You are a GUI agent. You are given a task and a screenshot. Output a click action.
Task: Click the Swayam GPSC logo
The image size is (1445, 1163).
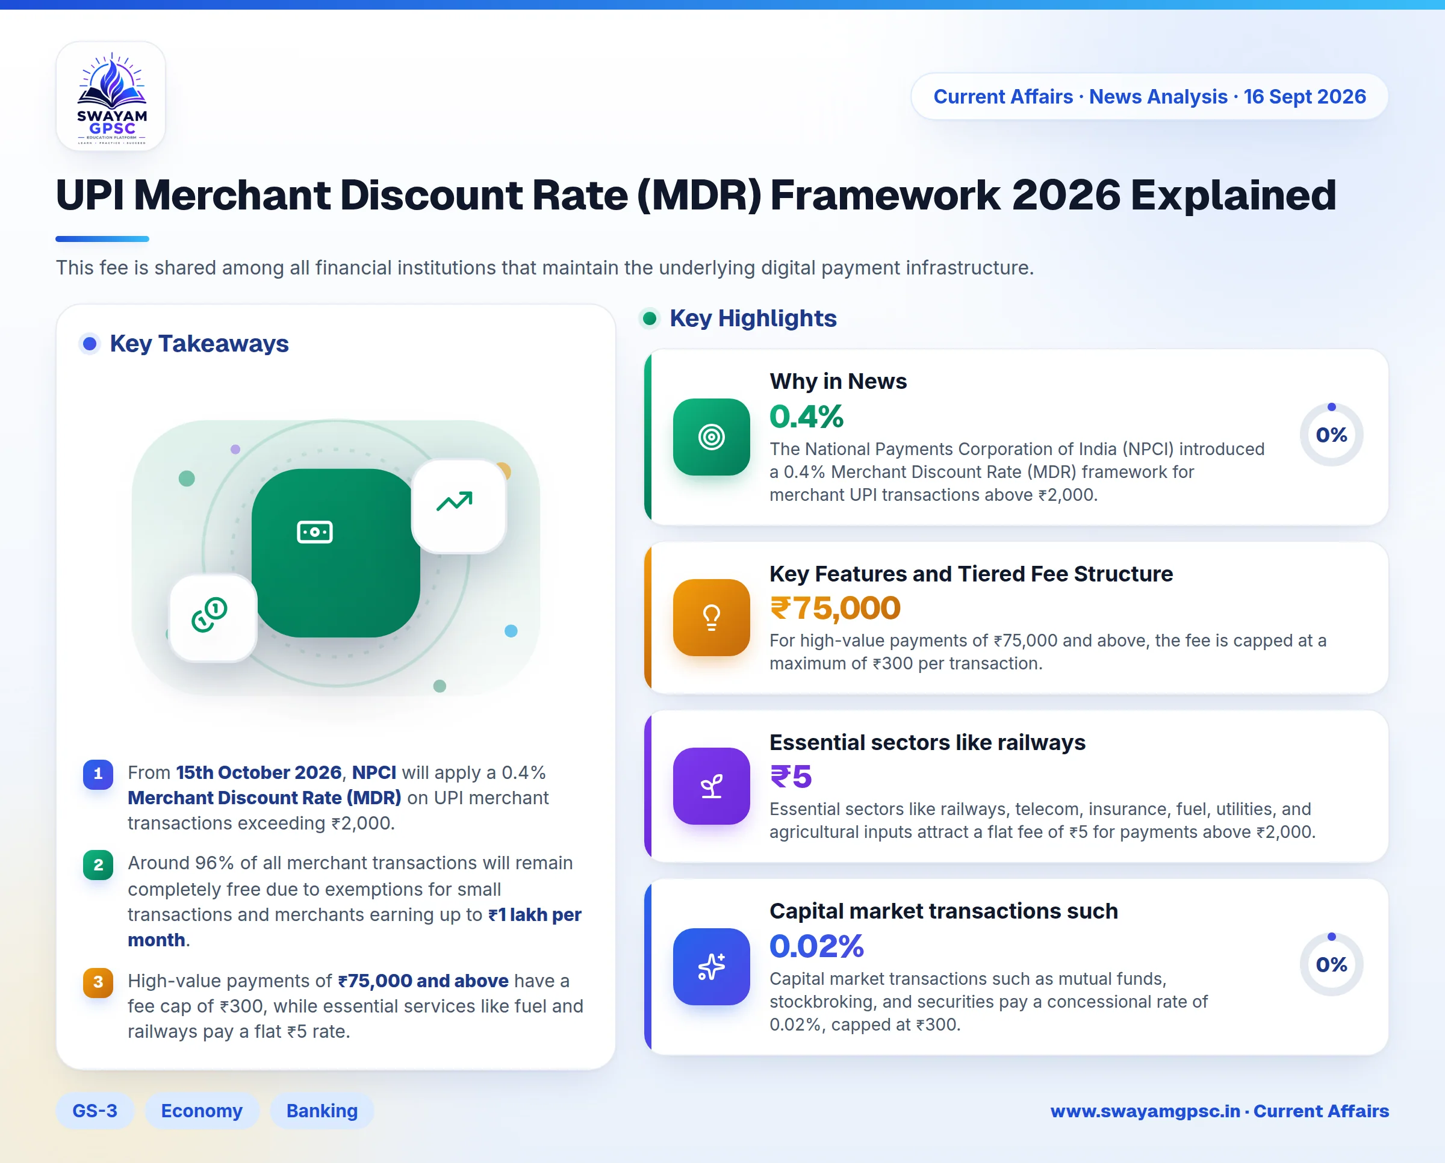pyautogui.click(x=111, y=96)
